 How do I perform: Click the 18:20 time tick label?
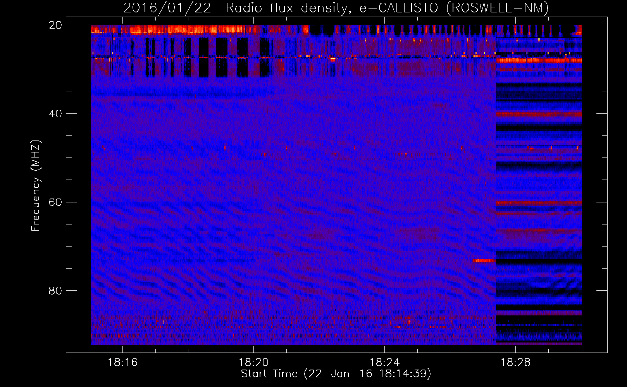(253, 363)
